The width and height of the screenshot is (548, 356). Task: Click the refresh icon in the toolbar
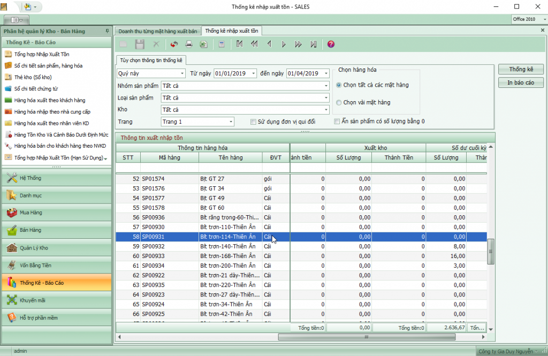tap(174, 44)
